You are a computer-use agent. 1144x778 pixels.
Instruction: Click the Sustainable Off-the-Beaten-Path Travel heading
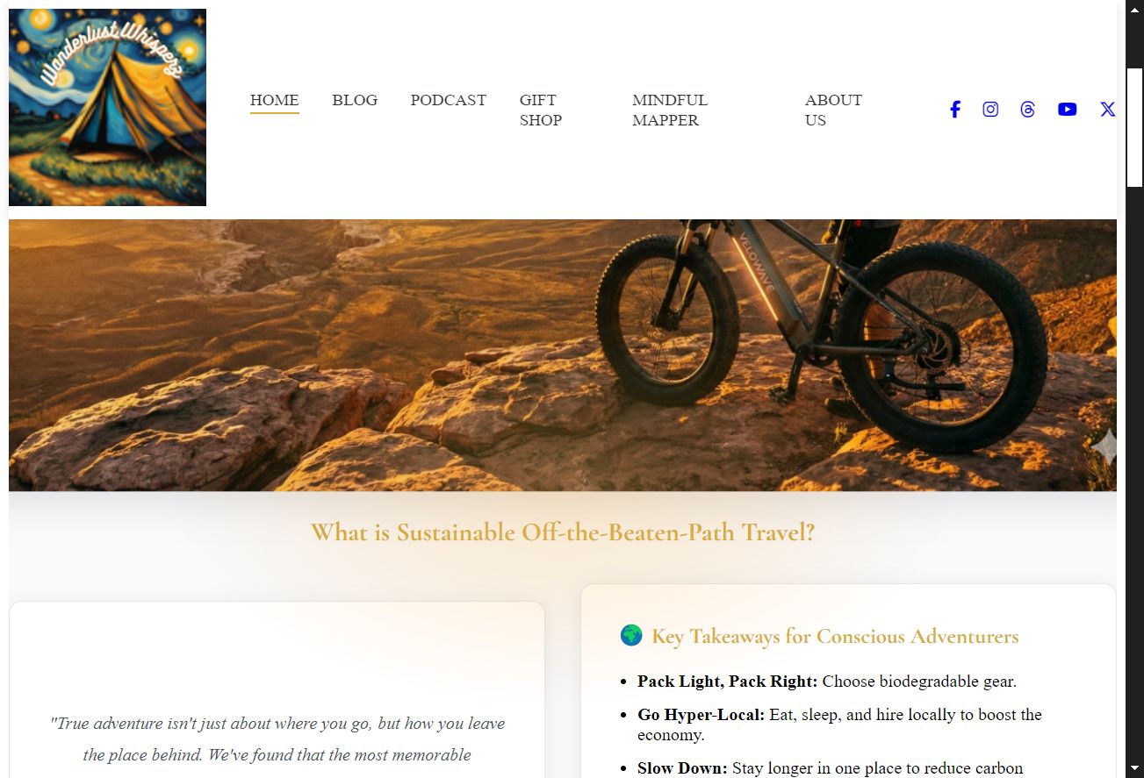[x=563, y=532]
